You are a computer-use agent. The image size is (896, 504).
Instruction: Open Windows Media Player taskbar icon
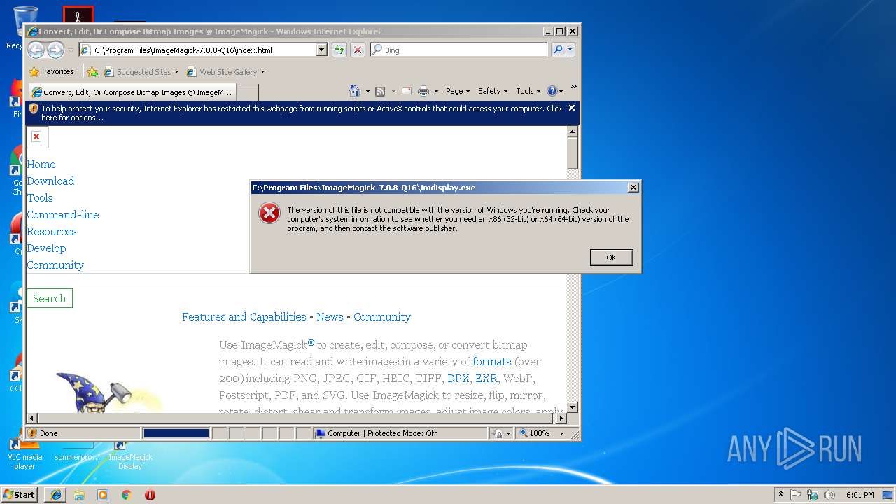[103, 495]
